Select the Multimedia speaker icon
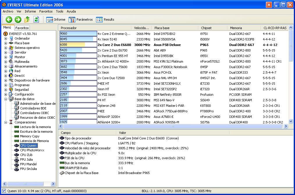The height and width of the screenshot is (195, 295). [11, 61]
